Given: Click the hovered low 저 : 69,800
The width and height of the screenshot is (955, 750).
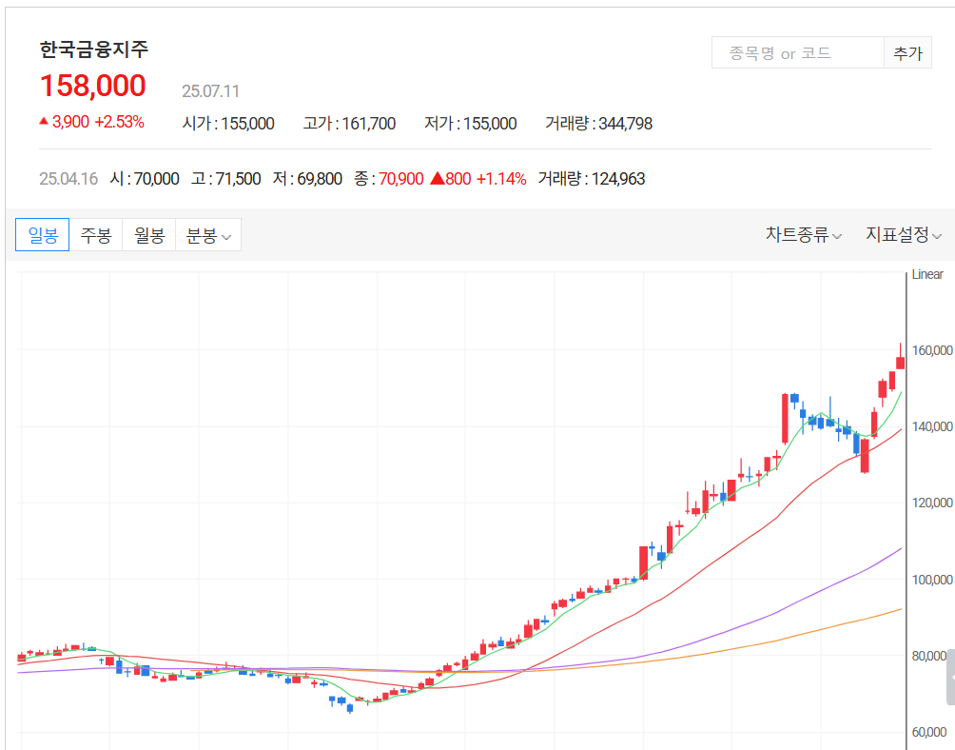Looking at the screenshot, I should click(307, 179).
